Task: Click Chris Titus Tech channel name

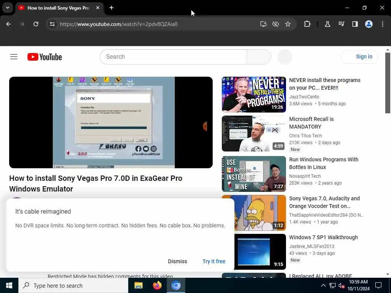Action: (x=305, y=135)
